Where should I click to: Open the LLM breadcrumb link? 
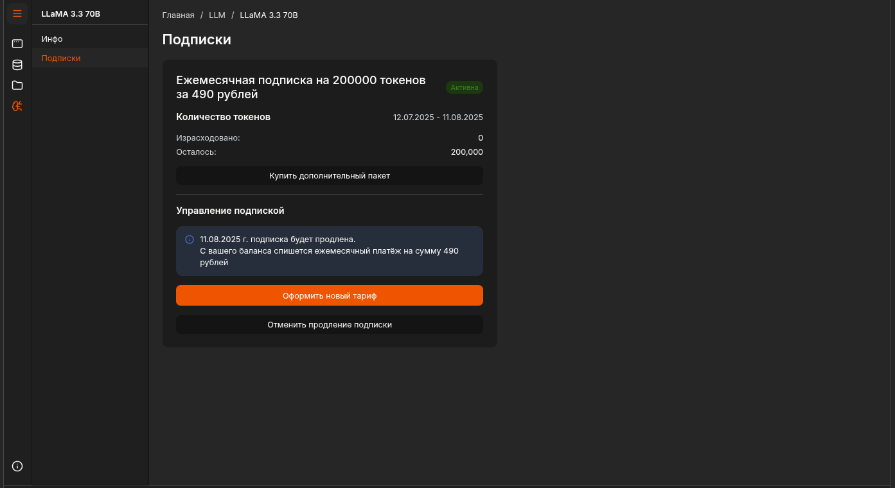point(217,15)
